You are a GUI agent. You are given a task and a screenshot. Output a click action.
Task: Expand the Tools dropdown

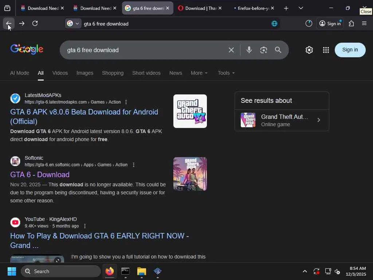(226, 73)
